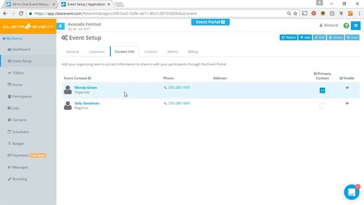Open Jobs in the sidebar
The image size is (364, 205).
pyautogui.click(x=13, y=108)
